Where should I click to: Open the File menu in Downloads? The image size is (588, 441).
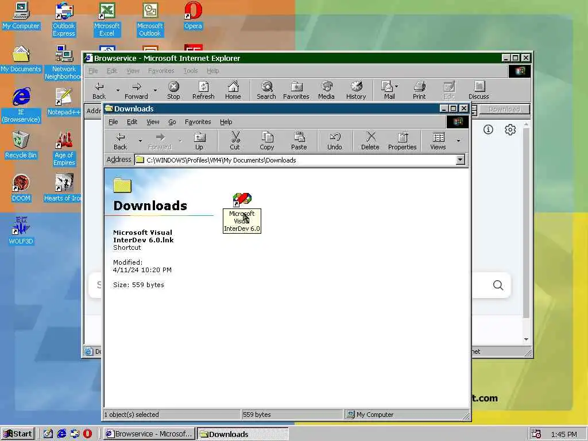coord(113,122)
